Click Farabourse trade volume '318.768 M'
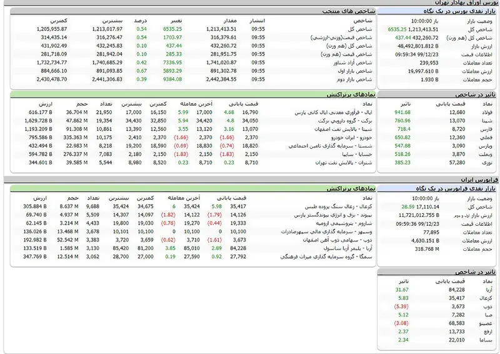Viewport: 500px width, 354px height. pyautogui.click(x=427, y=249)
